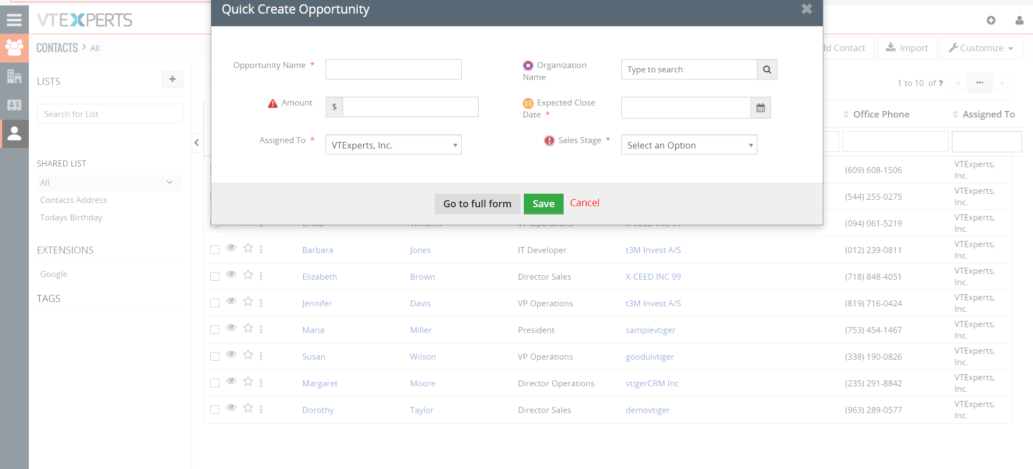
Task: Select the Dorothy Taylor row checkbox
Action: [x=215, y=410]
